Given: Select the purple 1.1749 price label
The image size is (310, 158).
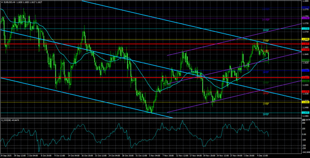Looking at the screenshot, I should (x=306, y=18).
